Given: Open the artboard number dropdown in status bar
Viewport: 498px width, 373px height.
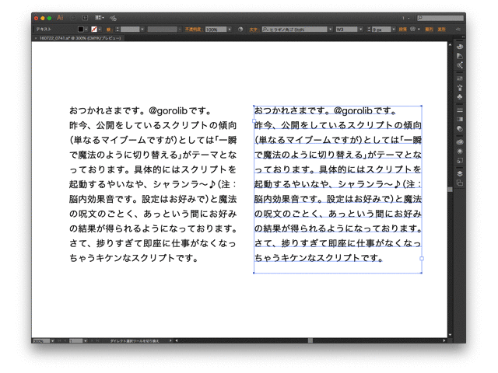Looking at the screenshot, I should click(x=85, y=341).
